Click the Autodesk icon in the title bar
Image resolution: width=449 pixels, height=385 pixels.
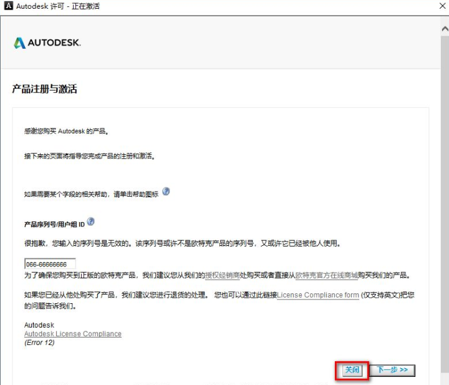[7, 6]
